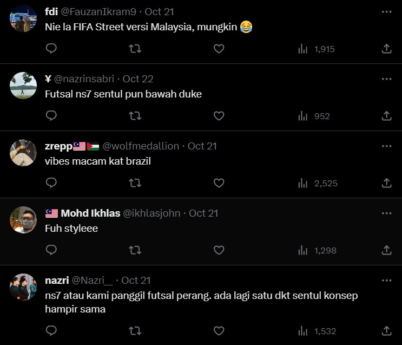Image resolution: width=402 pixels, height=345 pixels.
Task: Reply to Mohd Ikhlas's "Fuh styleee" tweet
Action: pyautogui.click(x=51, y=250)
